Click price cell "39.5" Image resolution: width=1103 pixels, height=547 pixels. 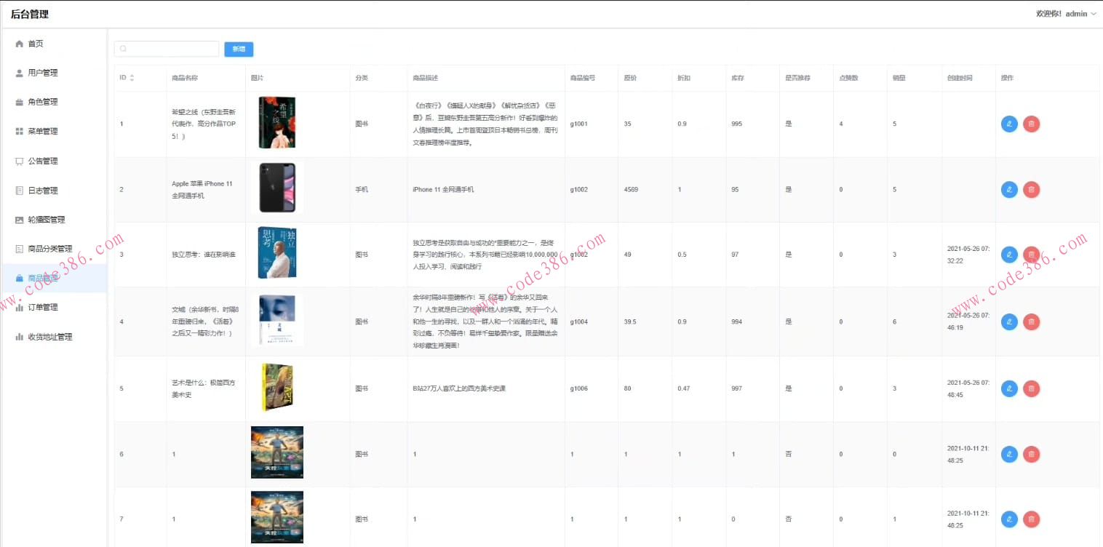point(630,322)
